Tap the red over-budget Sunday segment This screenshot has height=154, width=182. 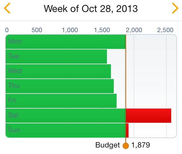pyautogui.click(x=127, y=130)
